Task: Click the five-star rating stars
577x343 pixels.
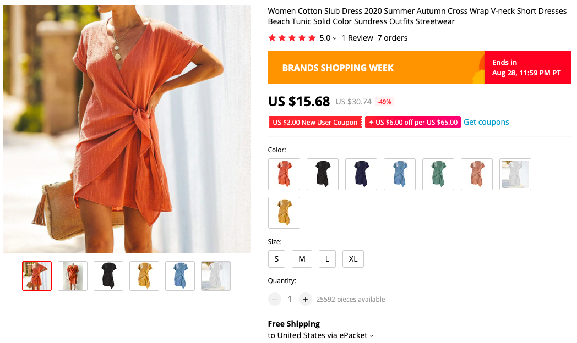Action: (292, 38)
